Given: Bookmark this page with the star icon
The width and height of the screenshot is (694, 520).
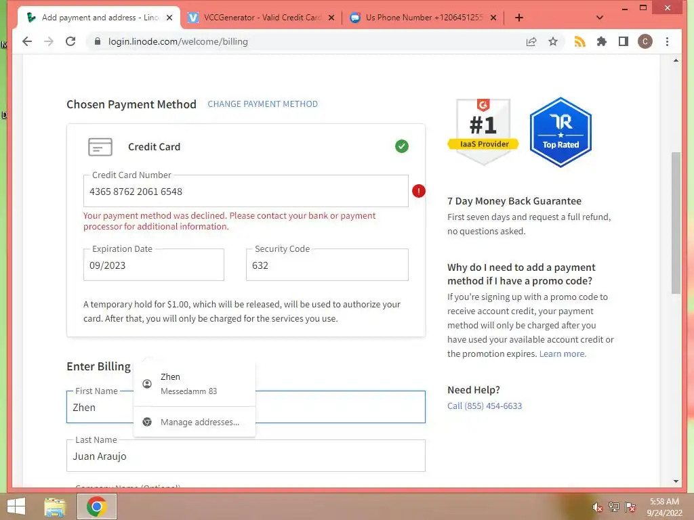Looking at the screenshot, I should [x=553, y=41].
